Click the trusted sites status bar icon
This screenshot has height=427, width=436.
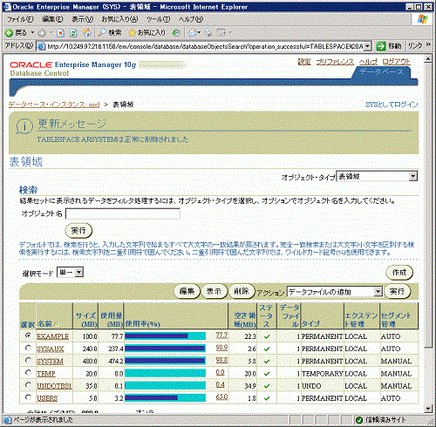coord(359,420)
